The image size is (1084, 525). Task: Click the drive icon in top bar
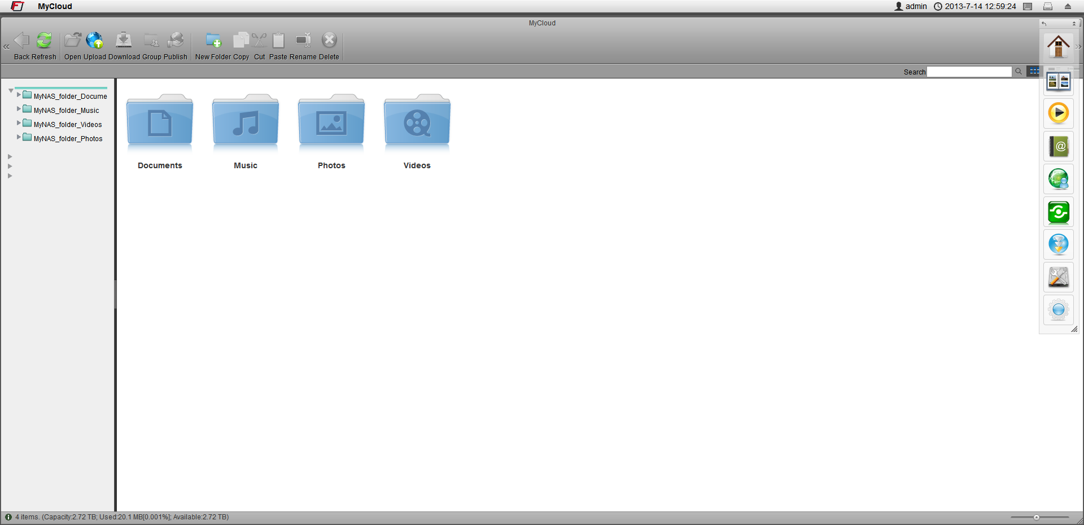1048,6
